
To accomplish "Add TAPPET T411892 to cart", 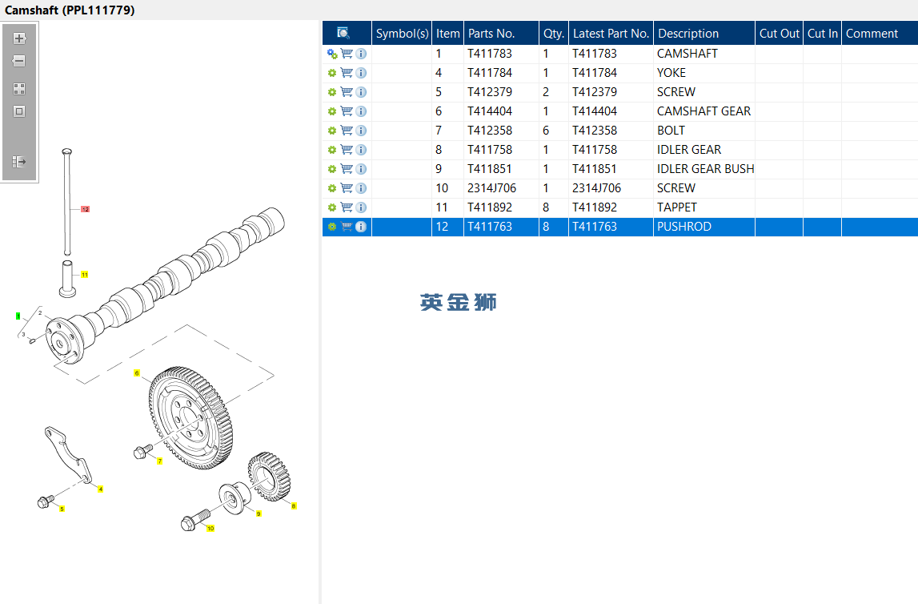I will (x=347, y=207).
